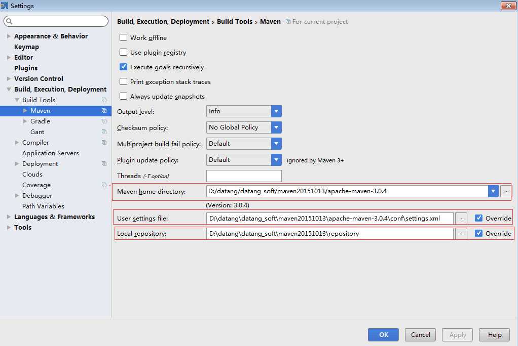The width and height of the screenshot is (518, 346).
Task: Browse for Local repository folder
Action: click(x=461, y=234)
